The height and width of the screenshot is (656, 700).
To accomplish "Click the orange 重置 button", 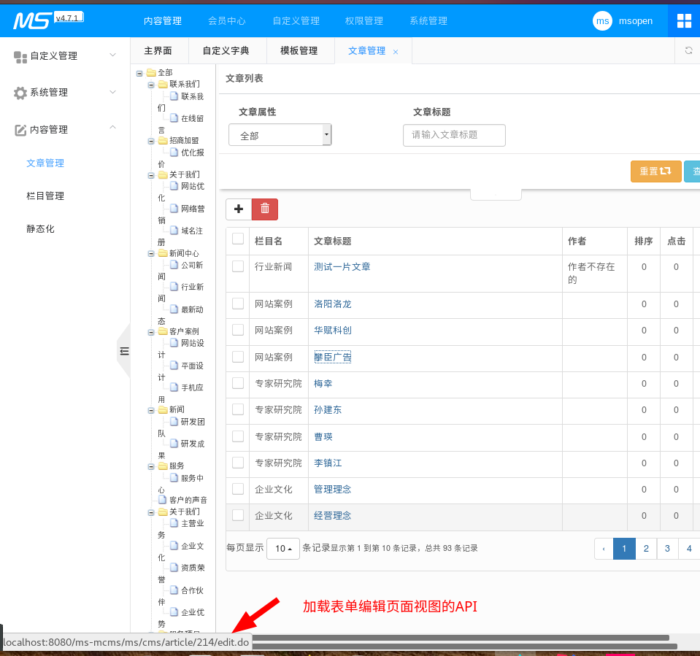I will tap(655, 171).
